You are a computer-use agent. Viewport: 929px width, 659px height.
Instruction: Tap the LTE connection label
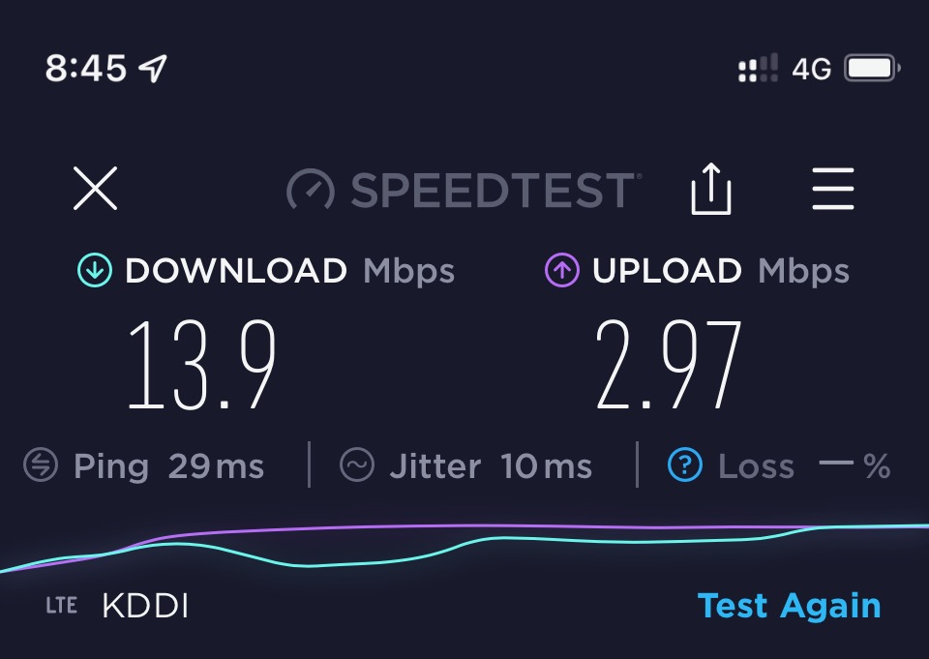[62, 606]
